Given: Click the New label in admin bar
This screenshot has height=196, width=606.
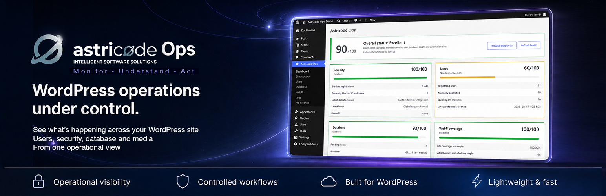Looking at the screenshot, I should [372, 20].
